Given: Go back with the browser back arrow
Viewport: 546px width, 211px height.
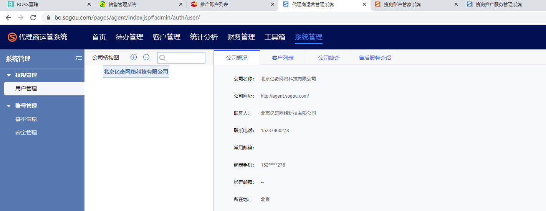Looking at the screenshot, I should tap(8, 18).
